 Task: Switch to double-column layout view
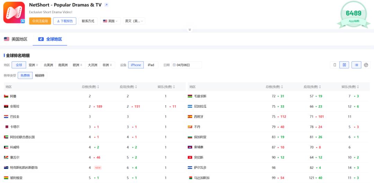tap(344, 65)
